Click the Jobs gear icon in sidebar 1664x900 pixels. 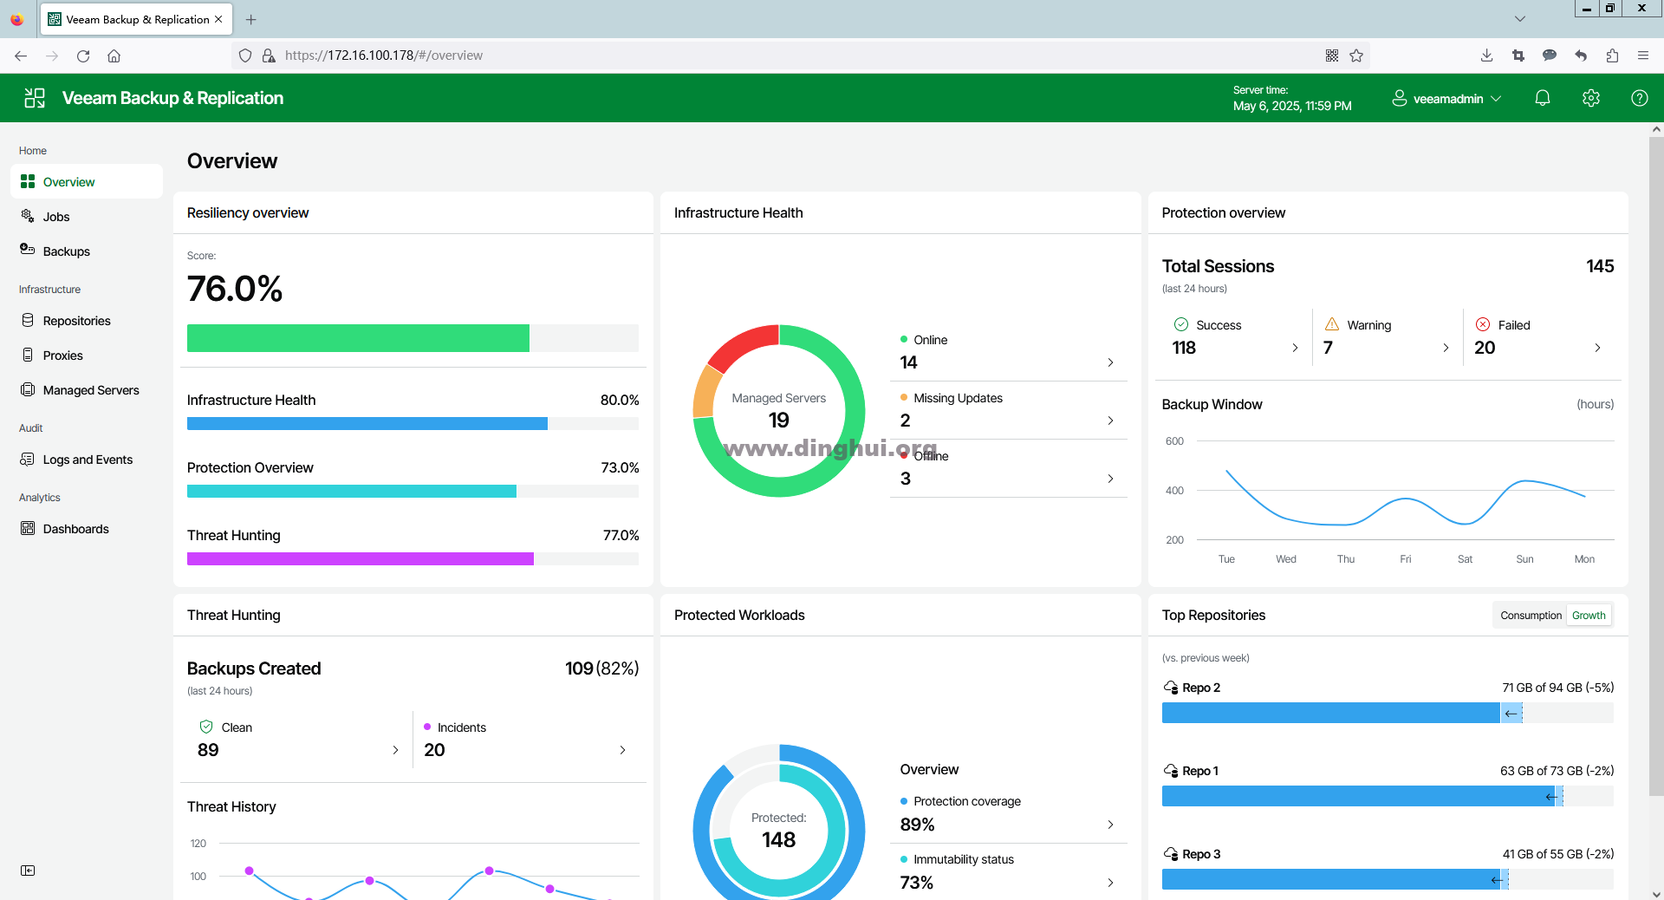[28, 216]
